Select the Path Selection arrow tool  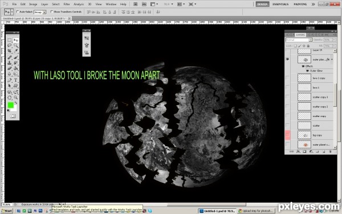point(9,86)
